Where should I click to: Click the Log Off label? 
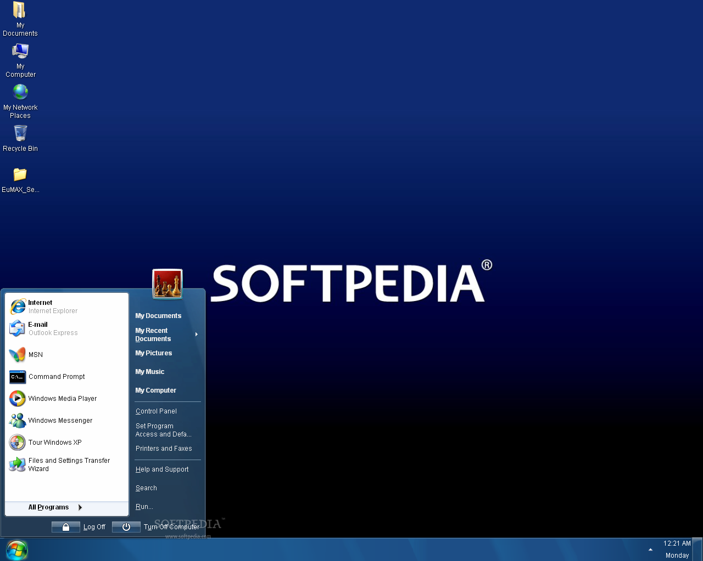(x=94, y=527)
